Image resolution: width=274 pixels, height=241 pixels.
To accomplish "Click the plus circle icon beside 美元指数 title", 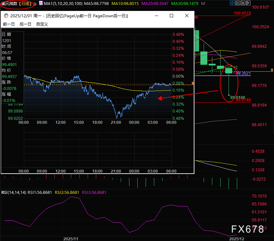I will pyautogui.click(x=35, y=3).
